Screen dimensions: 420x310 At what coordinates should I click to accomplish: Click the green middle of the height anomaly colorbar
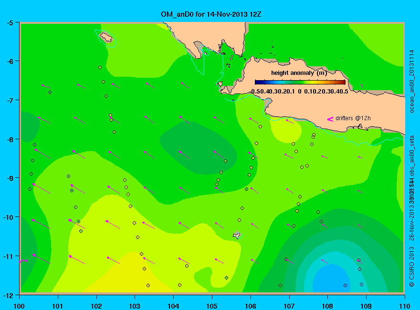point(300,82)
